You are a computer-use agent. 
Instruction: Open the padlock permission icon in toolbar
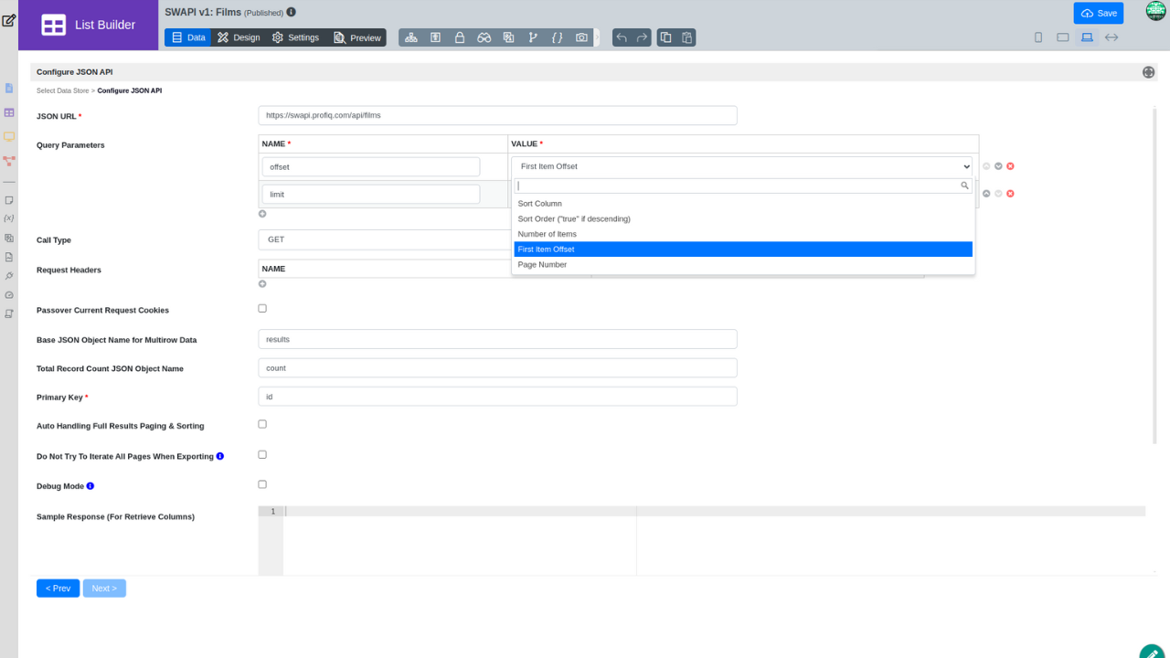(460, 37)
